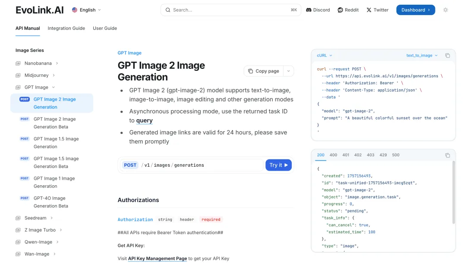466x263 pixels.
Task: Open the Copy page options arrow
Action: click(288, 71)
